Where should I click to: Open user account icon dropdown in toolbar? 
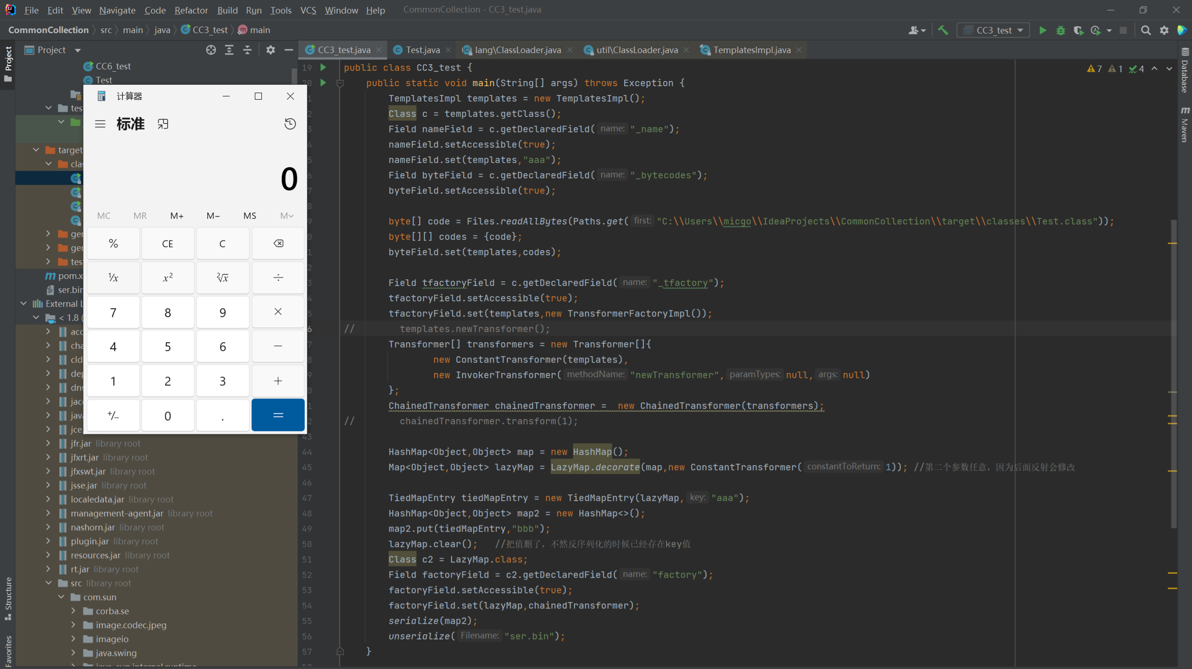[917, 30]
